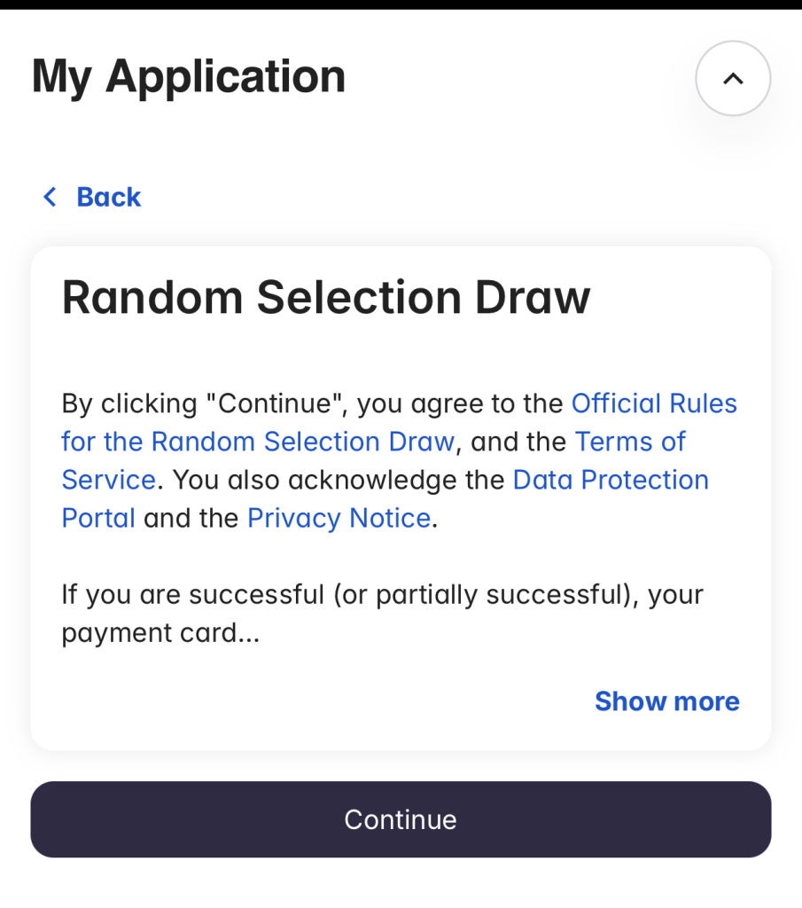Click the "you agree to the" phrase

coord(460,403)
